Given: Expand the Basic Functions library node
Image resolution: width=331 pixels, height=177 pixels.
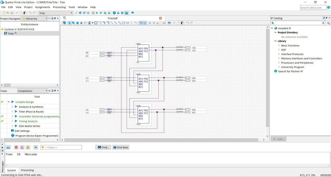Looking at the screenshot, I should pos(279,46).
